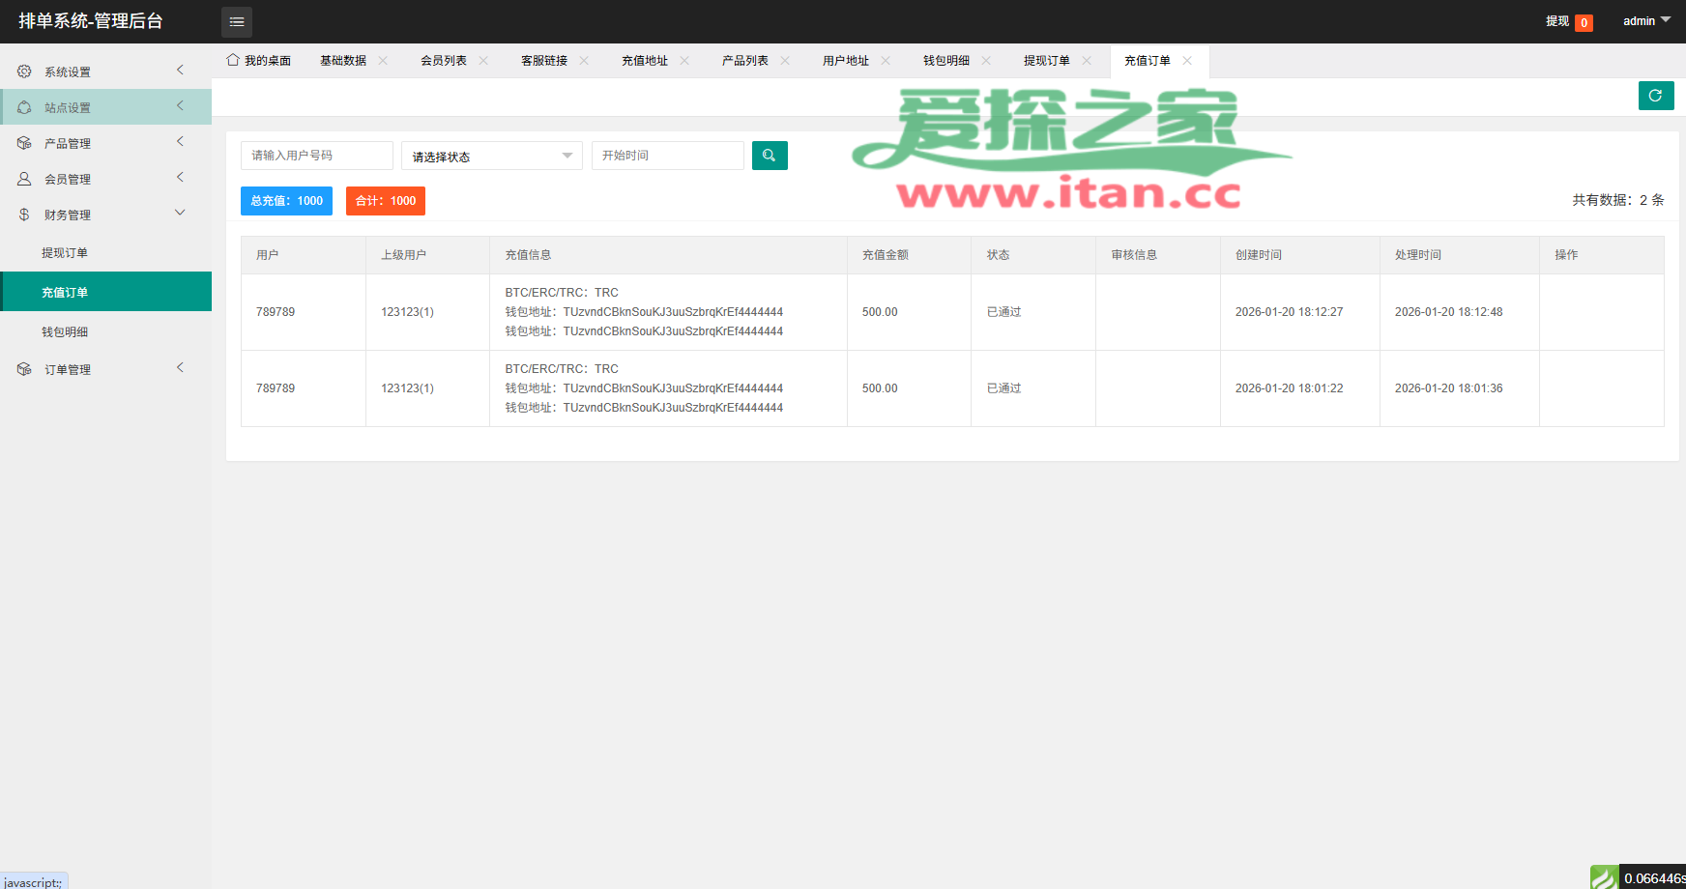This screenshot has width=1686, height=889.
Task: Click the hamburger menu toggle icon
Action: coord(237,22)
